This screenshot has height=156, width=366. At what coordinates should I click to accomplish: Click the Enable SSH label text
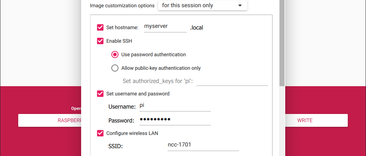pyautogui.click(x=119, y=41)
